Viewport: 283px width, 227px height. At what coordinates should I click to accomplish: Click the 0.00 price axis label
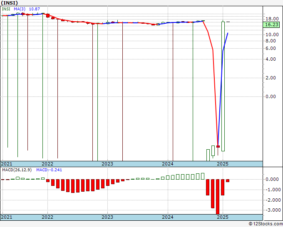pyautogui.click(x=271, y=96)
